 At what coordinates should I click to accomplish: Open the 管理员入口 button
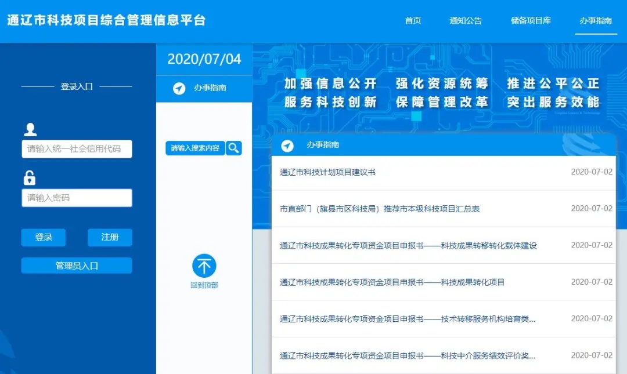(x=77, y=266)
